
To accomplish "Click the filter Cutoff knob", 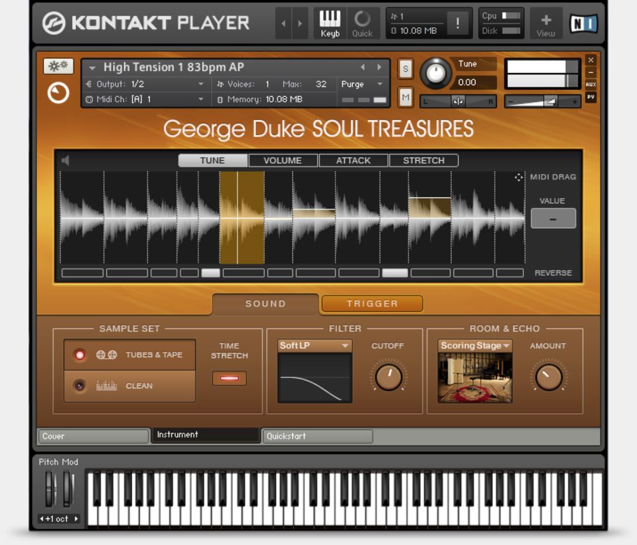I will [x=388, y=377].
